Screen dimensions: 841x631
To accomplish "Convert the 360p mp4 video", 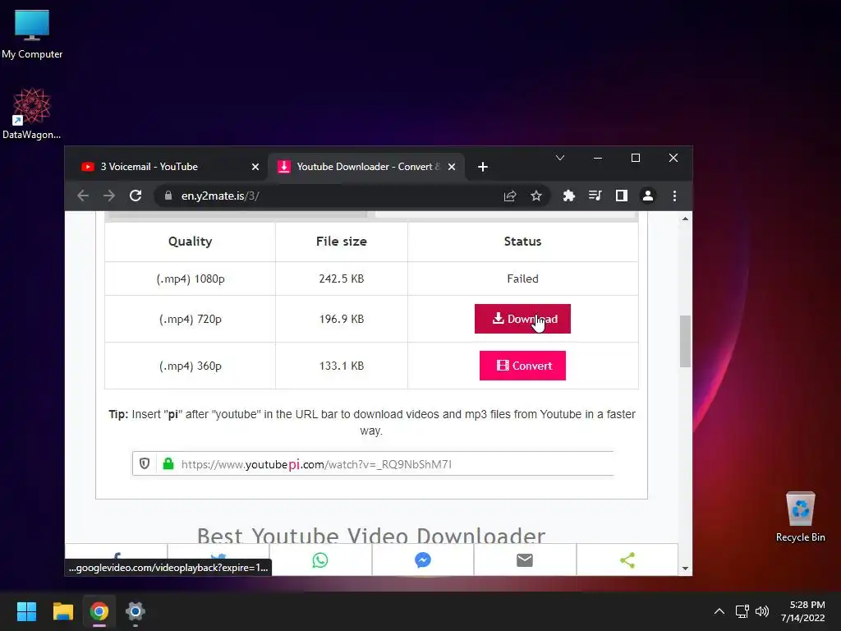I will pyautogui.click(x=522, y=366).
